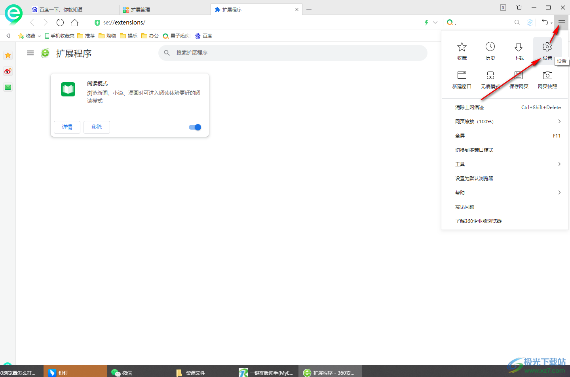The height and width of the screenshot is (377, 570).
Task: Go forward with the right arrow
Action: [x=46, y=23]
